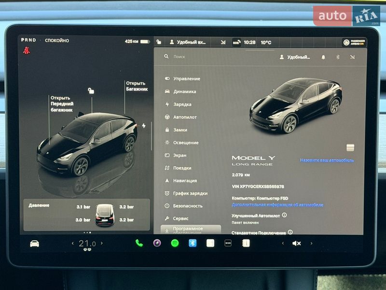Open the Spotify app in the dock

click(174, 244)
